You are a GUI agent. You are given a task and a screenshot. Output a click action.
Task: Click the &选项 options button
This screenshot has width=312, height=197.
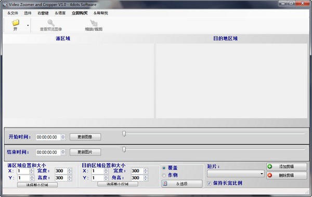click(182, 184)
